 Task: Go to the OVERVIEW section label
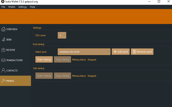point(12,29)
